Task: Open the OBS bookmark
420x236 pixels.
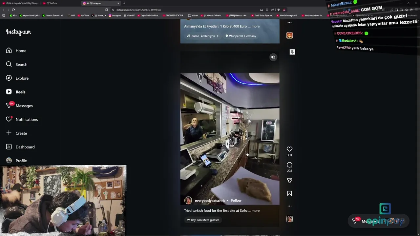Action: pyautogui.click(x=71, y=15)
